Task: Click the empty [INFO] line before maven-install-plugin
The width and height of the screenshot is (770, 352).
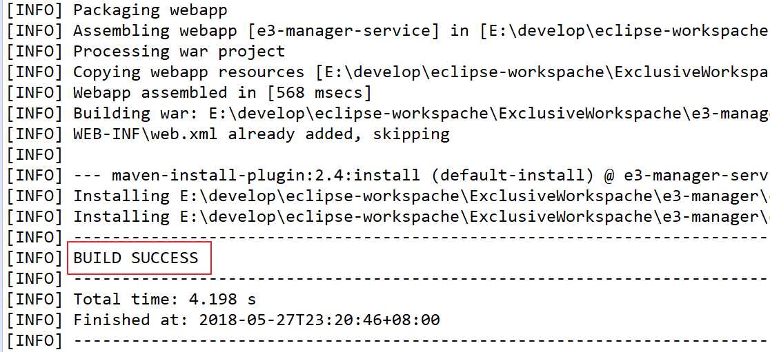Action: (x=34, y=154)
